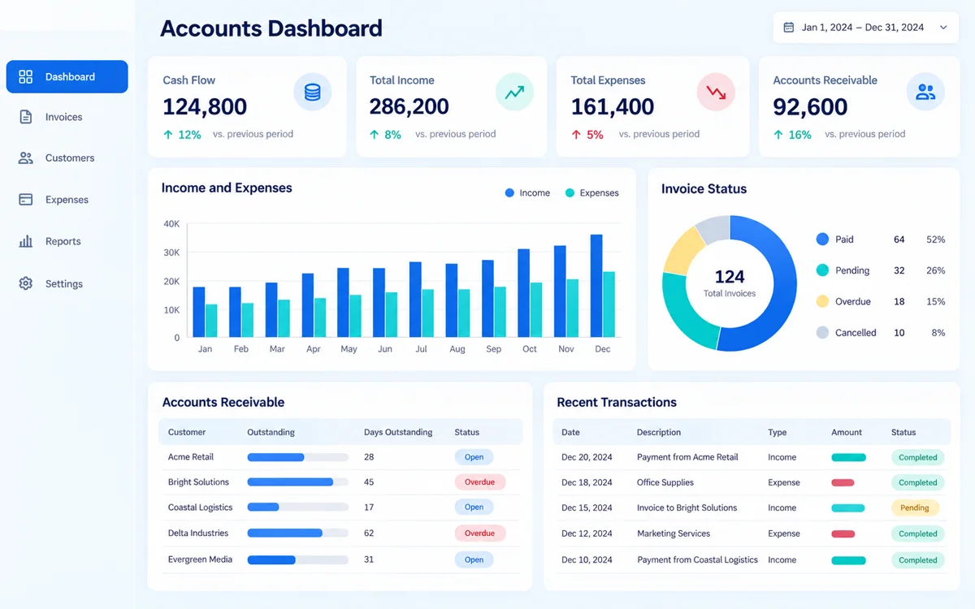This screenshot has height=609, width=975.
Task: Click the Customers people icon in sidebar
Action: [x=25, y=158]
